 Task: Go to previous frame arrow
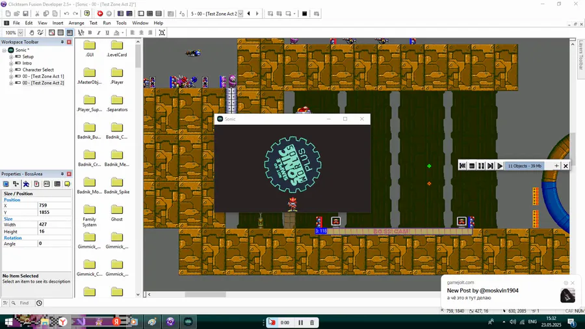point(248,14)
